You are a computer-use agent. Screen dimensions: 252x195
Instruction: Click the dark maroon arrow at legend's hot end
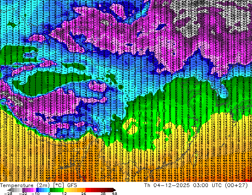click(114, 190)
